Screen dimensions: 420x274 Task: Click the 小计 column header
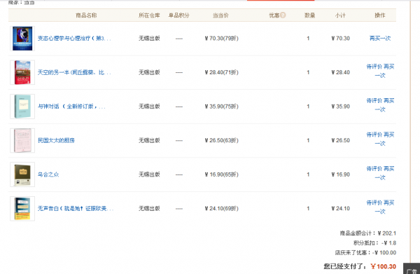(340, 15)
